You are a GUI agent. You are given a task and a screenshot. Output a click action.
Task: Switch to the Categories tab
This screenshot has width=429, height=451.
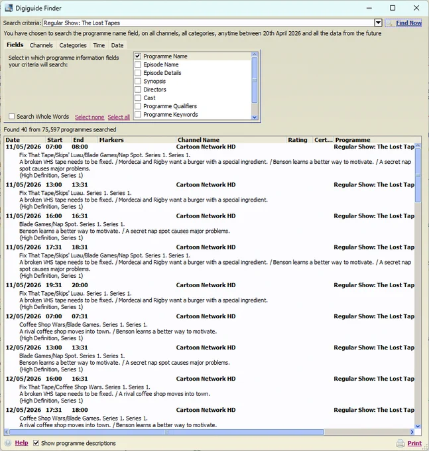[73, 45]
